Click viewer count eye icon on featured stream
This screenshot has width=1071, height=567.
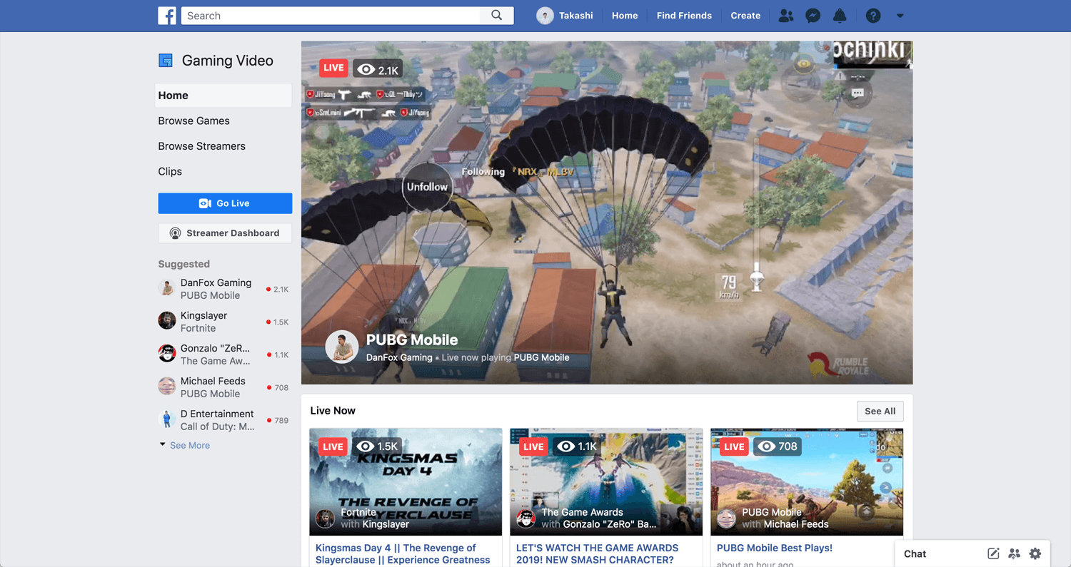pyautogui.click(x=366, y=69)
